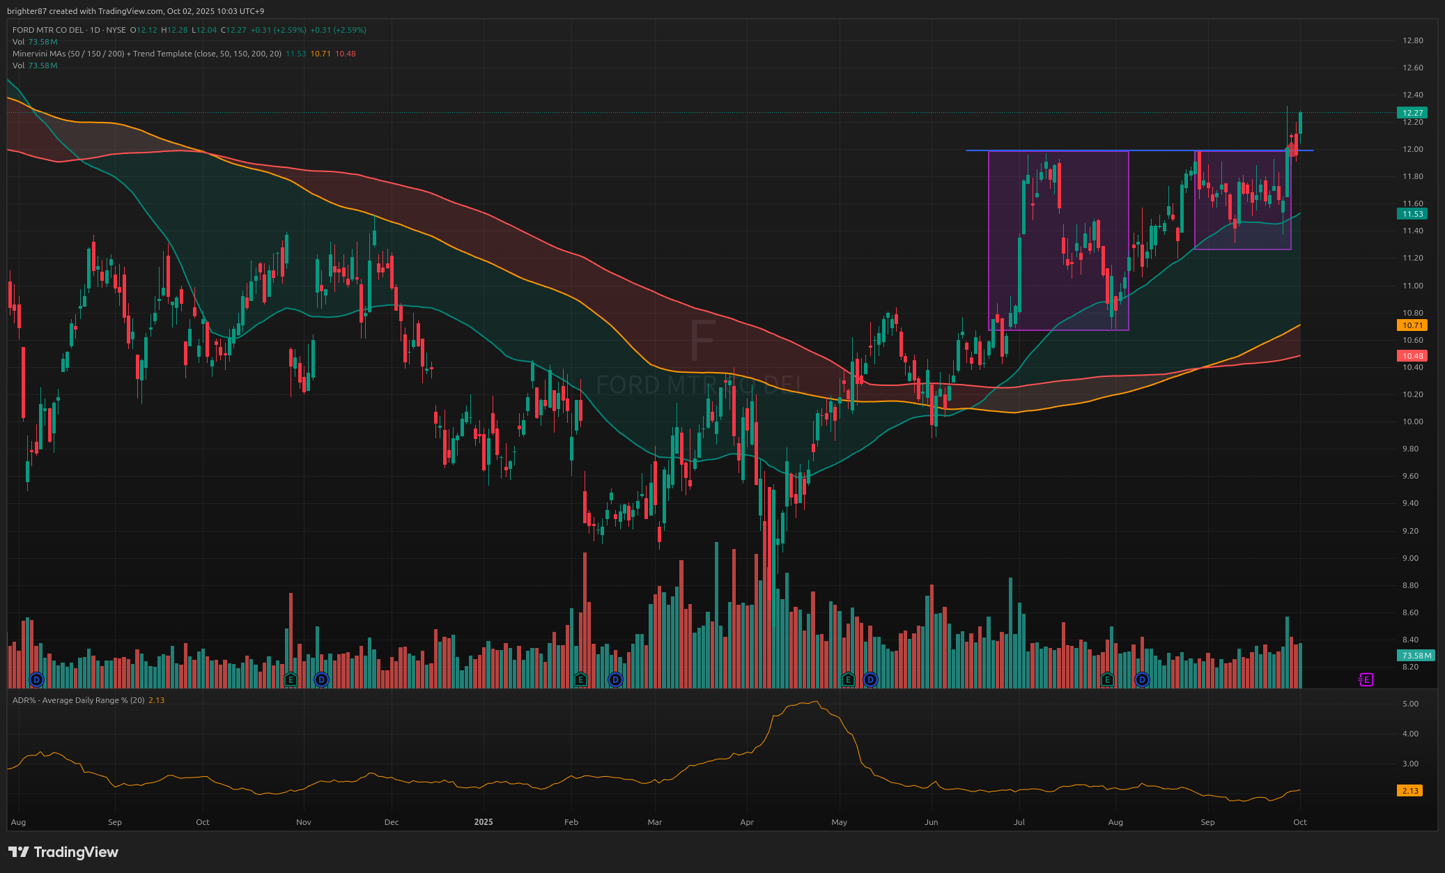The width and height of the screenshot is (1445, 873).
Task: Click the FORD MTR CO DEL legend title
Action: pyautogui.click(x=47, y=30)
